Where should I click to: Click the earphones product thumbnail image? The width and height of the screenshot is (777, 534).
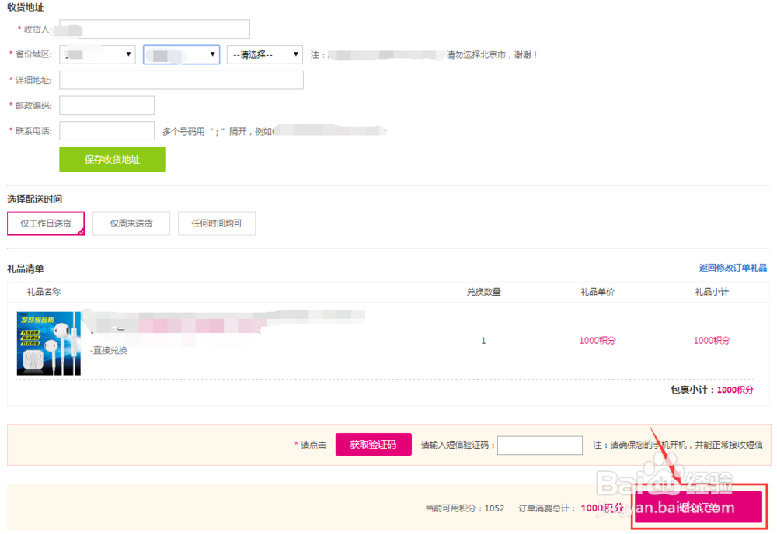tap(48, 342)
